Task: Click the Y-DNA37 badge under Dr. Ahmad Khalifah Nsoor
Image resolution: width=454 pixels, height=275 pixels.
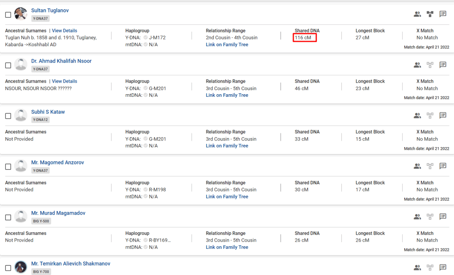Action: tap(40, 69)
